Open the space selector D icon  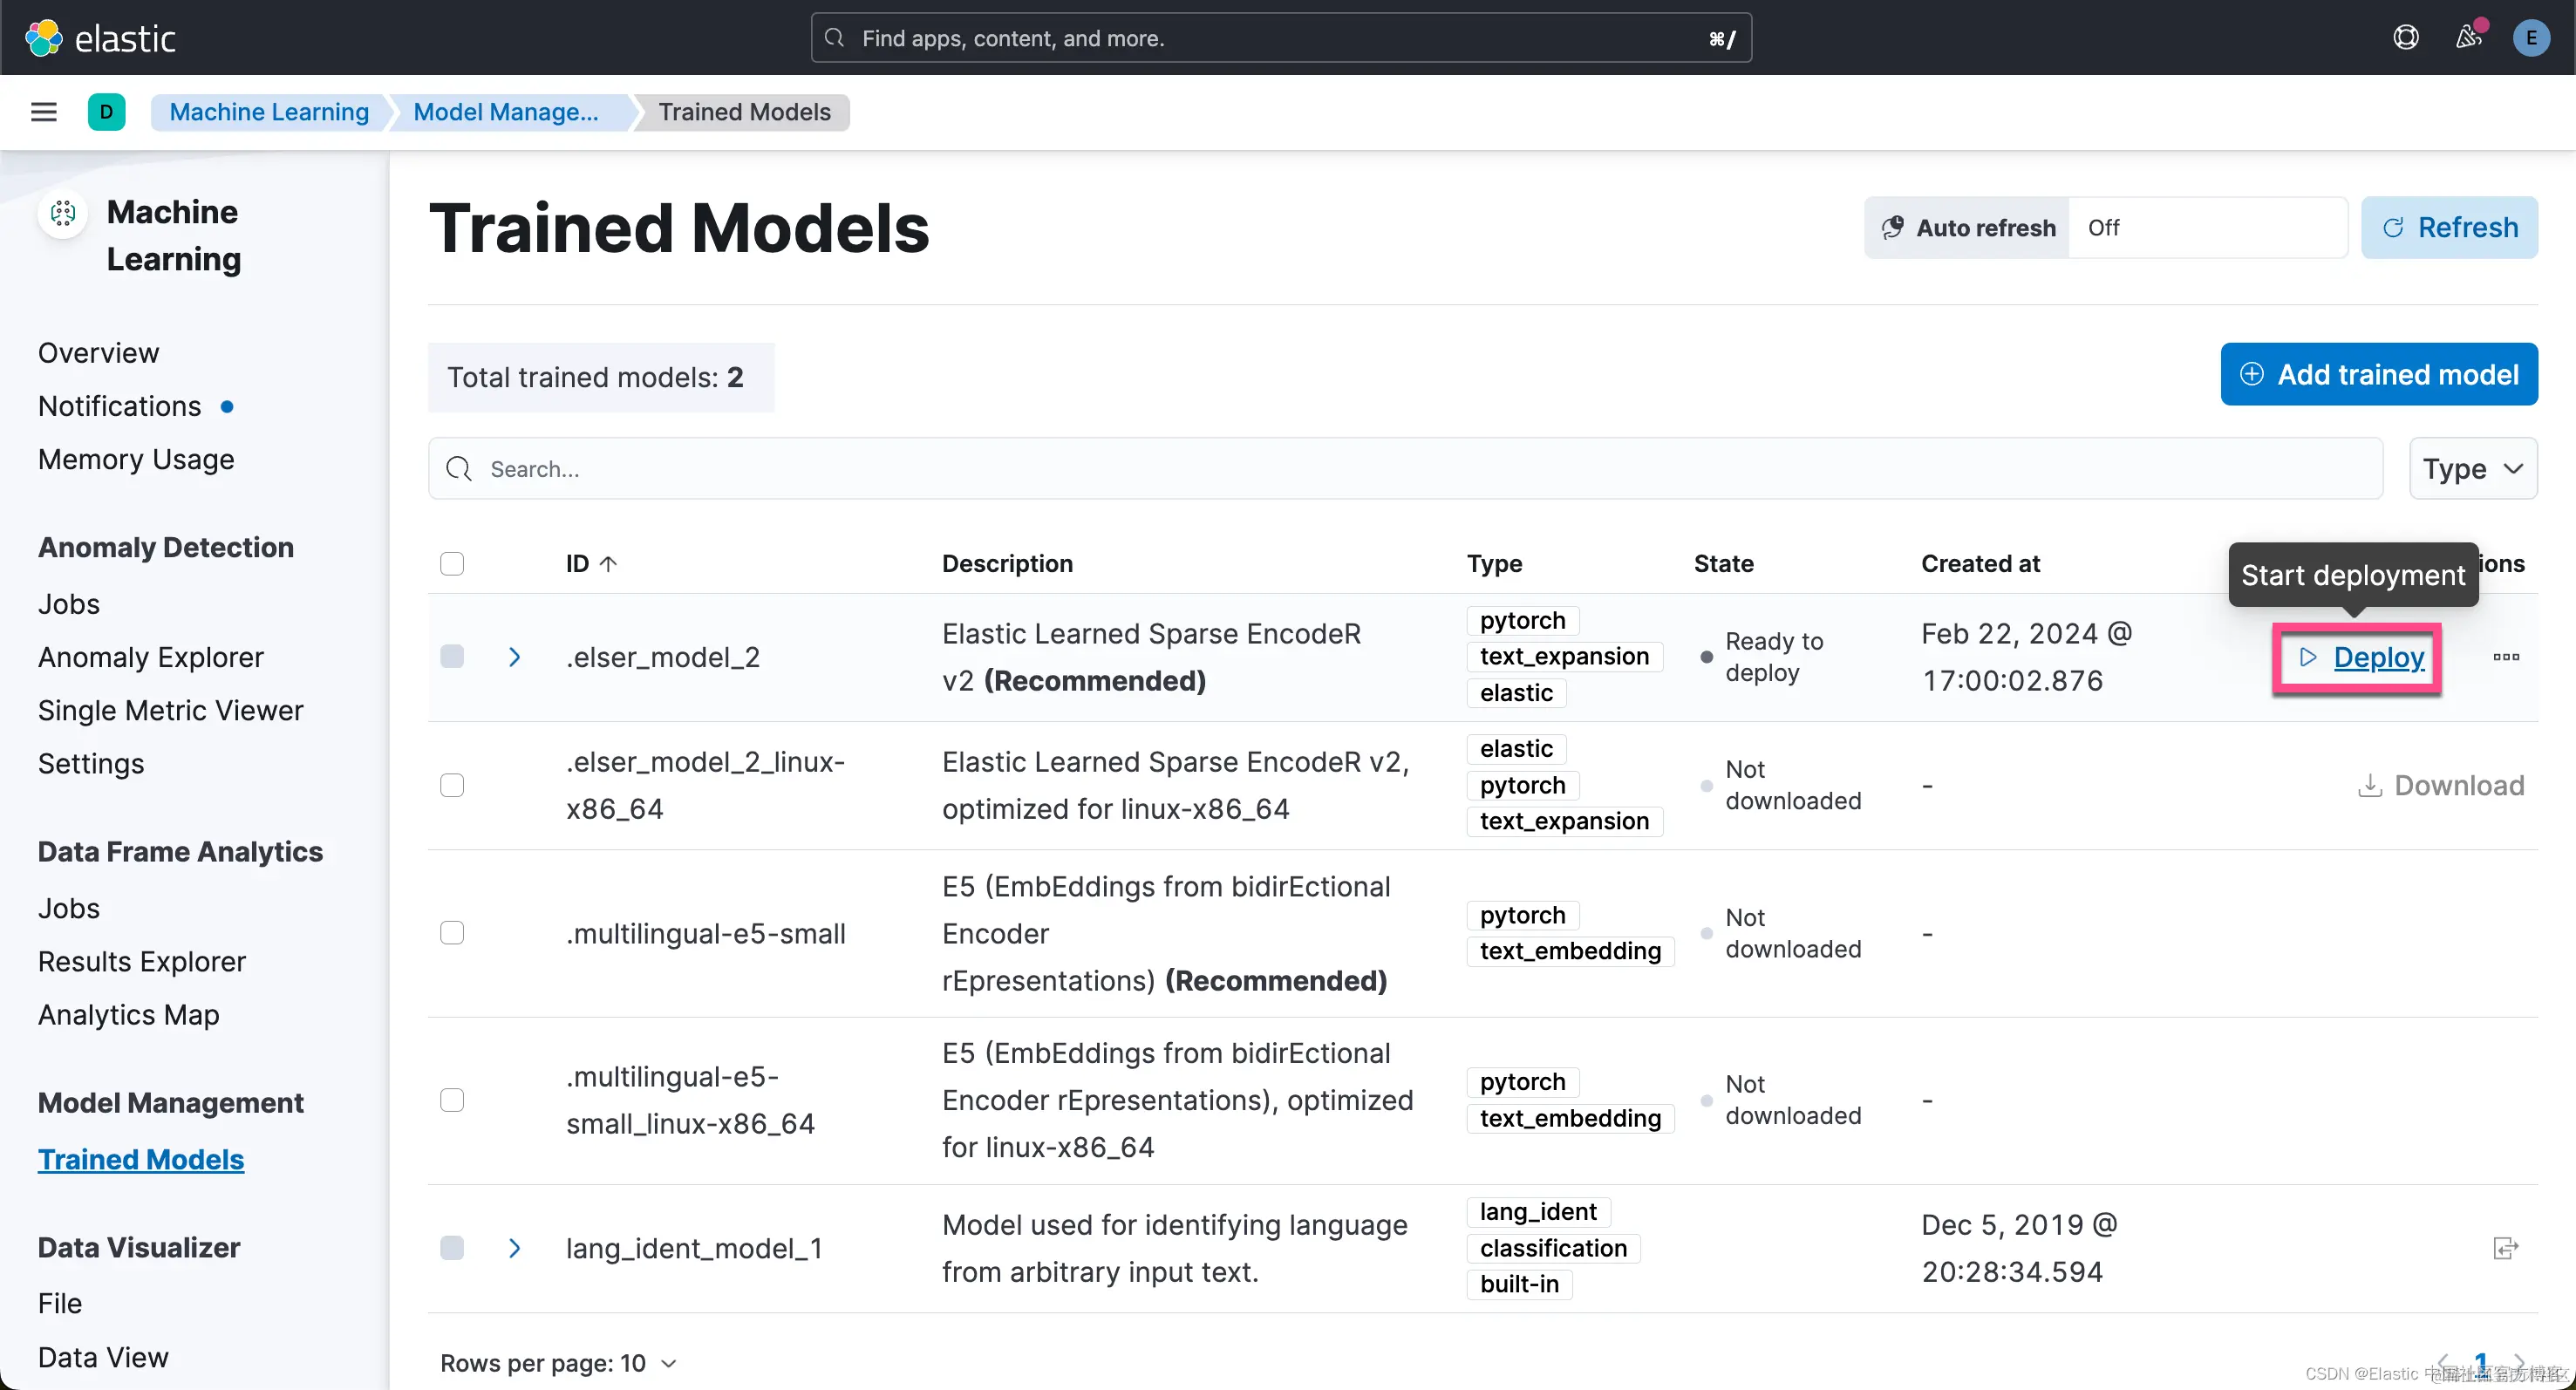click(106, 112)
